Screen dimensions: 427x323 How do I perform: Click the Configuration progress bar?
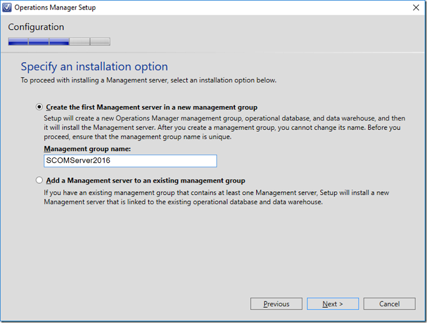(59, 42)
